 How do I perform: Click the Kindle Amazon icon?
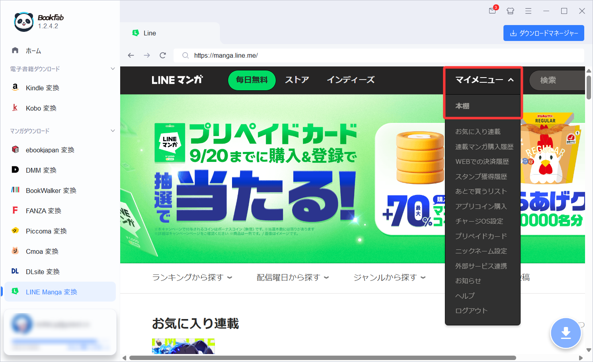[x=15, y=87]
